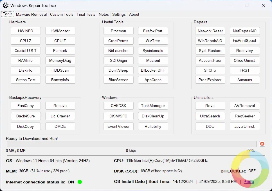
Task: Click the Don't Sleep button
Action: 118,70
